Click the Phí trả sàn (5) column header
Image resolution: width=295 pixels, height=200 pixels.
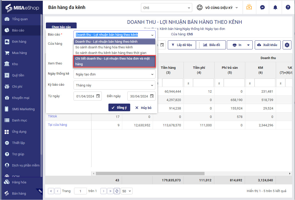coord(230,70)
